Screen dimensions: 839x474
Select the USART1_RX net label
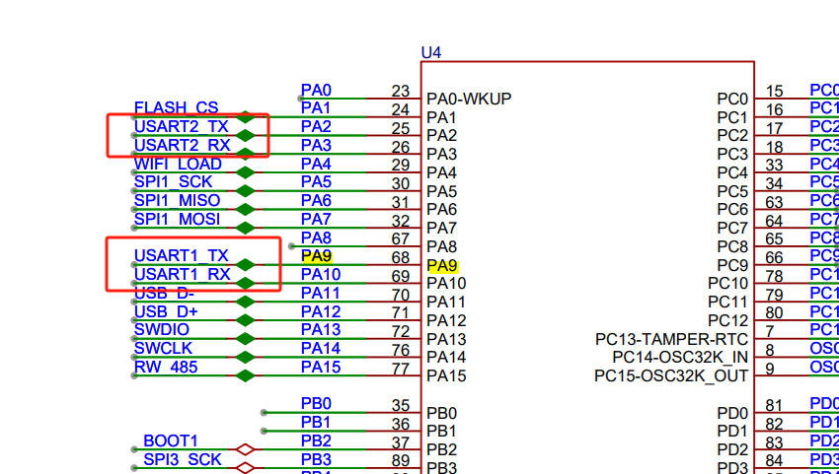pos(182,274)
